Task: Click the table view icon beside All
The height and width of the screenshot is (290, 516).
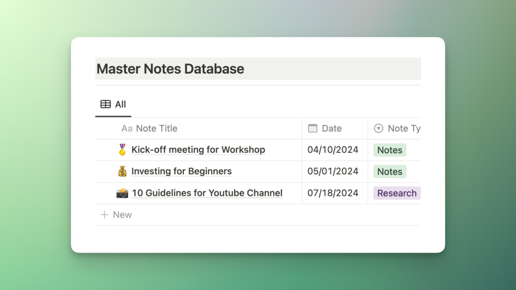Action: click(x=106, y=104)
